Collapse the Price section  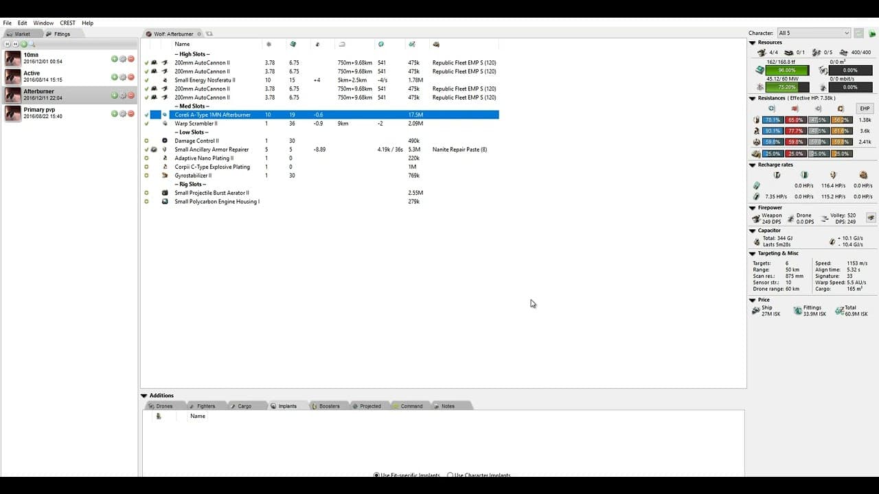coord(753,300)
